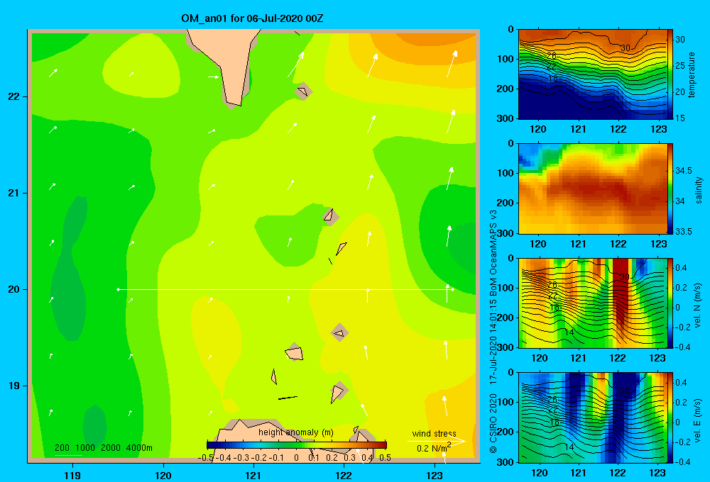This screenshot has width=710, height=482.
Task: Click the rightmost 0.5 tick on height anomaly bar
Action: click(385, 458)
